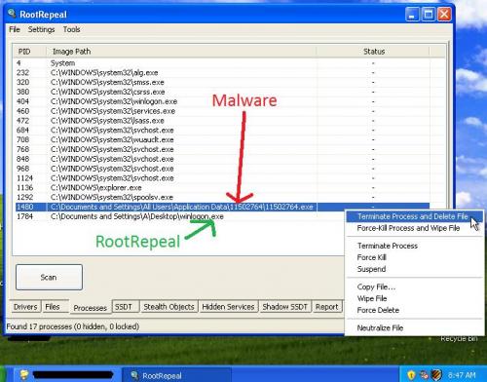Sort by Image Path column header
The width and height of the screenshot is (487, 382).
(x=181, y=52)
